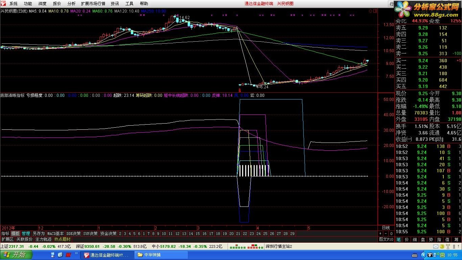Image resolution: width=462 pixels, height=260 pixels.
Task: Open the 扩展区 tab
Action: tap(7, 239)
